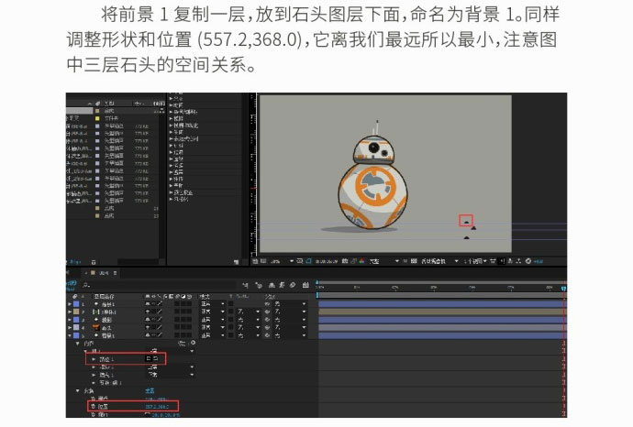Toggle quality switch on layer 4
Viewport: 633px width, 427px height.
click(160, 327)
